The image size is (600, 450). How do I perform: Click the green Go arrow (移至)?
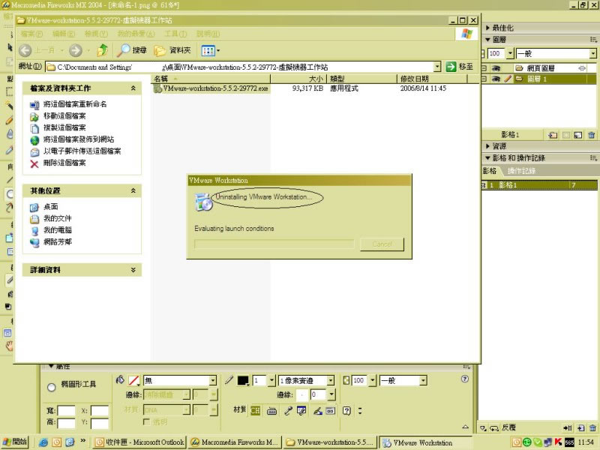[460, 67]
